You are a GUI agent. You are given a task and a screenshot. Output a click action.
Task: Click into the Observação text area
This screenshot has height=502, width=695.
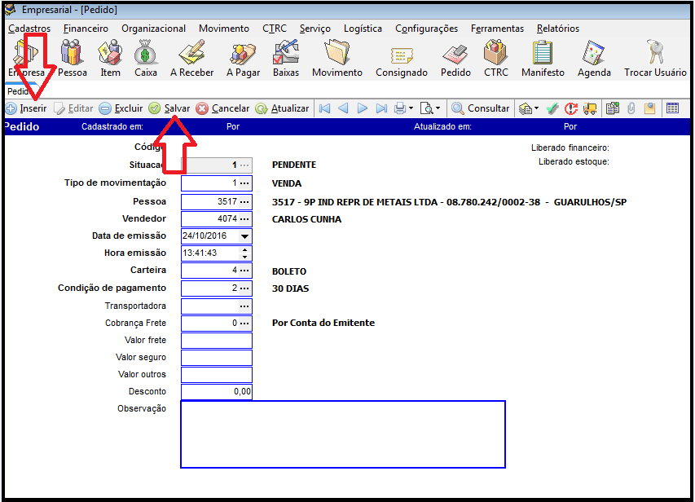pyautogui.click(x=342, y=434)
